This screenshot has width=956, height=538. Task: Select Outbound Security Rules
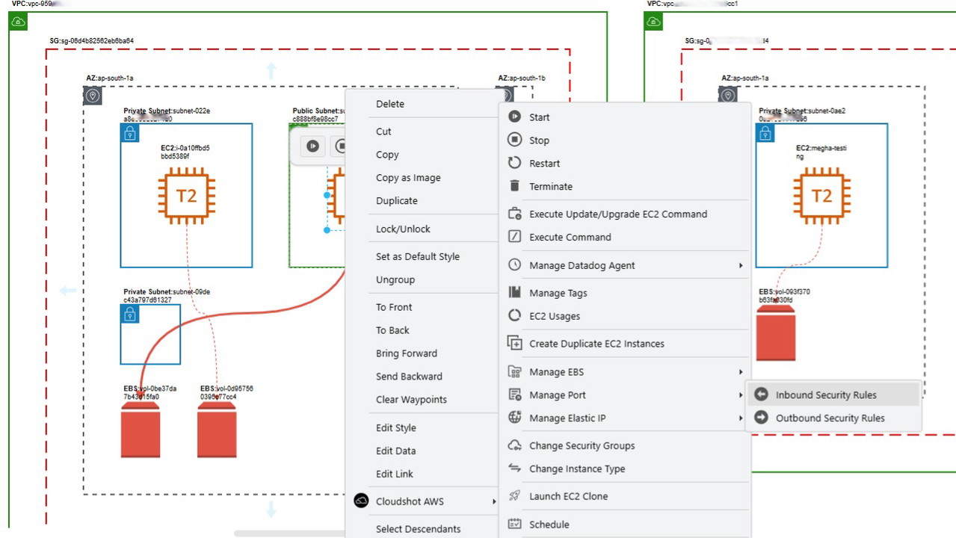(830, 418)
